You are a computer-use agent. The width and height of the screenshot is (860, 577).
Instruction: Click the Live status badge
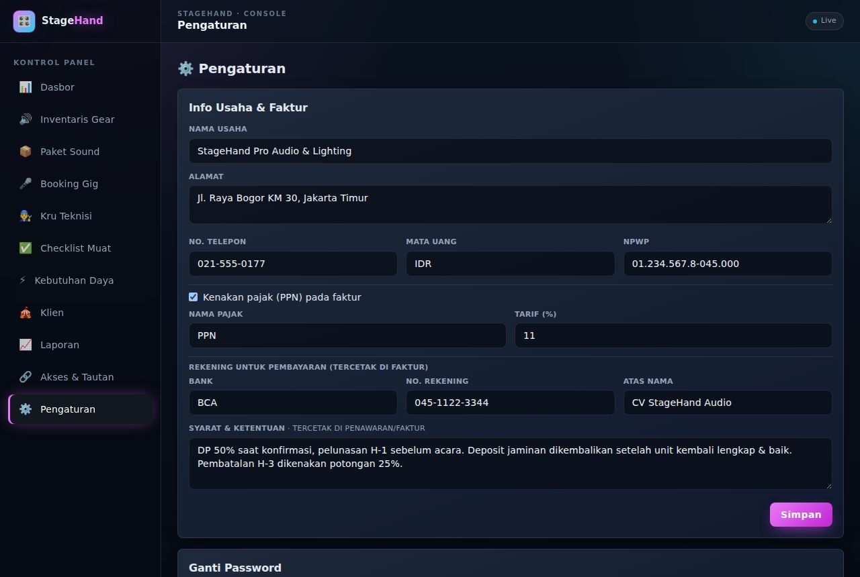click(x=824, y=21)
